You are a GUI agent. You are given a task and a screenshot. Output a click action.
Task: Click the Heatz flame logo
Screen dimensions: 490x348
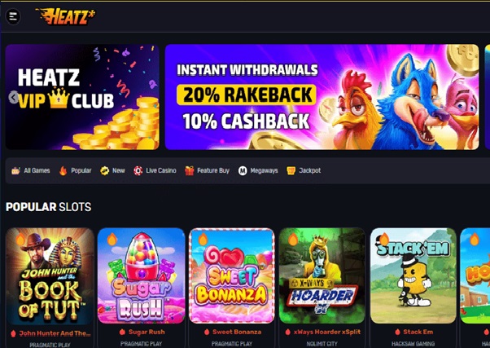66,16
